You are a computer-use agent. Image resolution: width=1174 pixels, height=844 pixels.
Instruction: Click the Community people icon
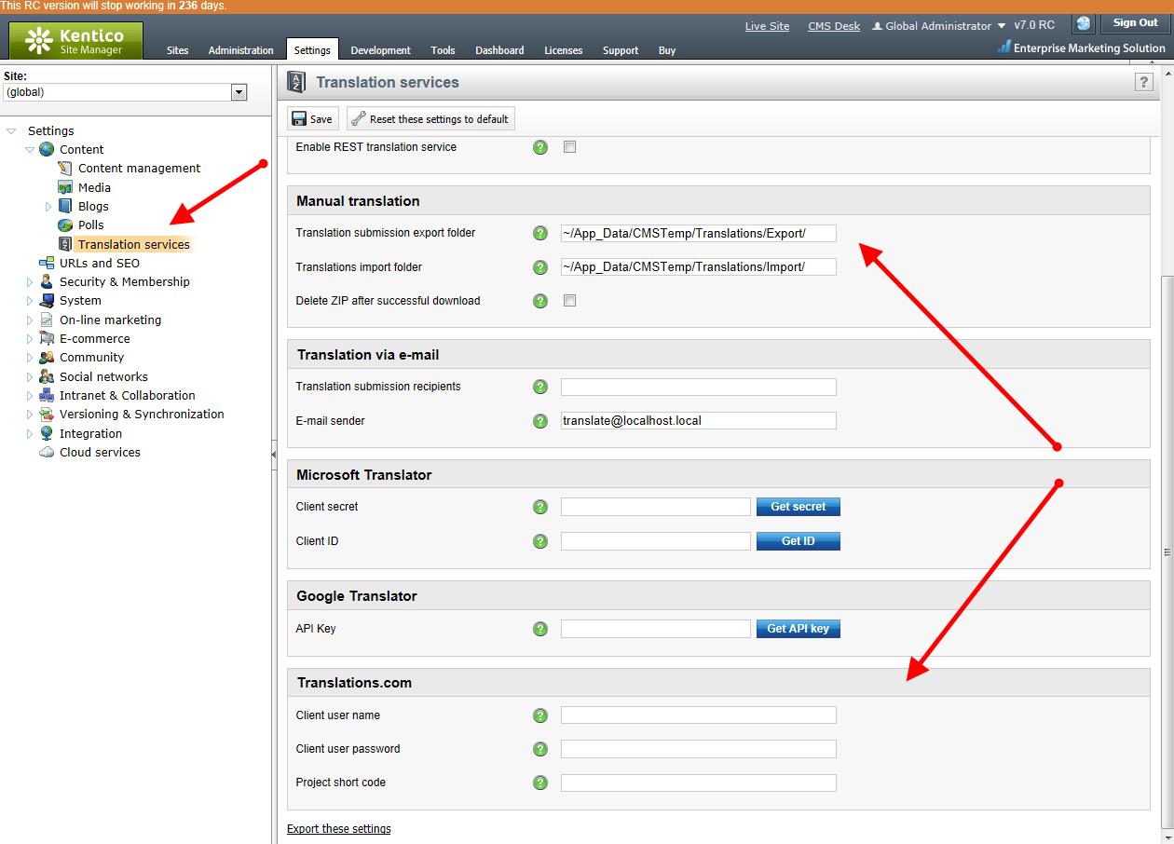(47, 358)
